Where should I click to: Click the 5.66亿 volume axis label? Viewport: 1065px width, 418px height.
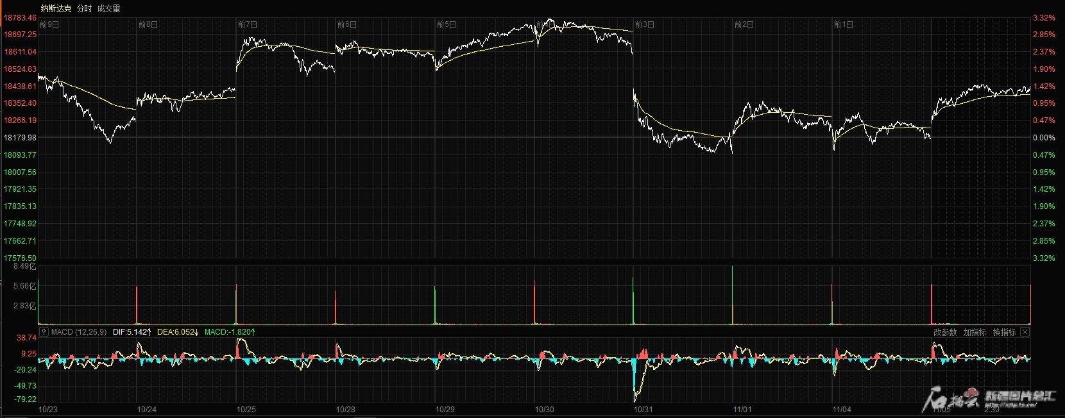(25, 286)
